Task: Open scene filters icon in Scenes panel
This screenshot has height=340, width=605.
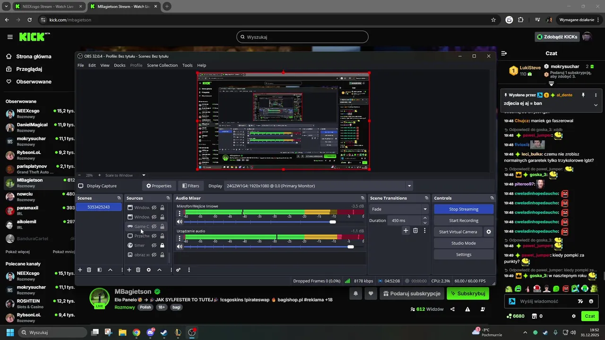Action: pos(99,270)
